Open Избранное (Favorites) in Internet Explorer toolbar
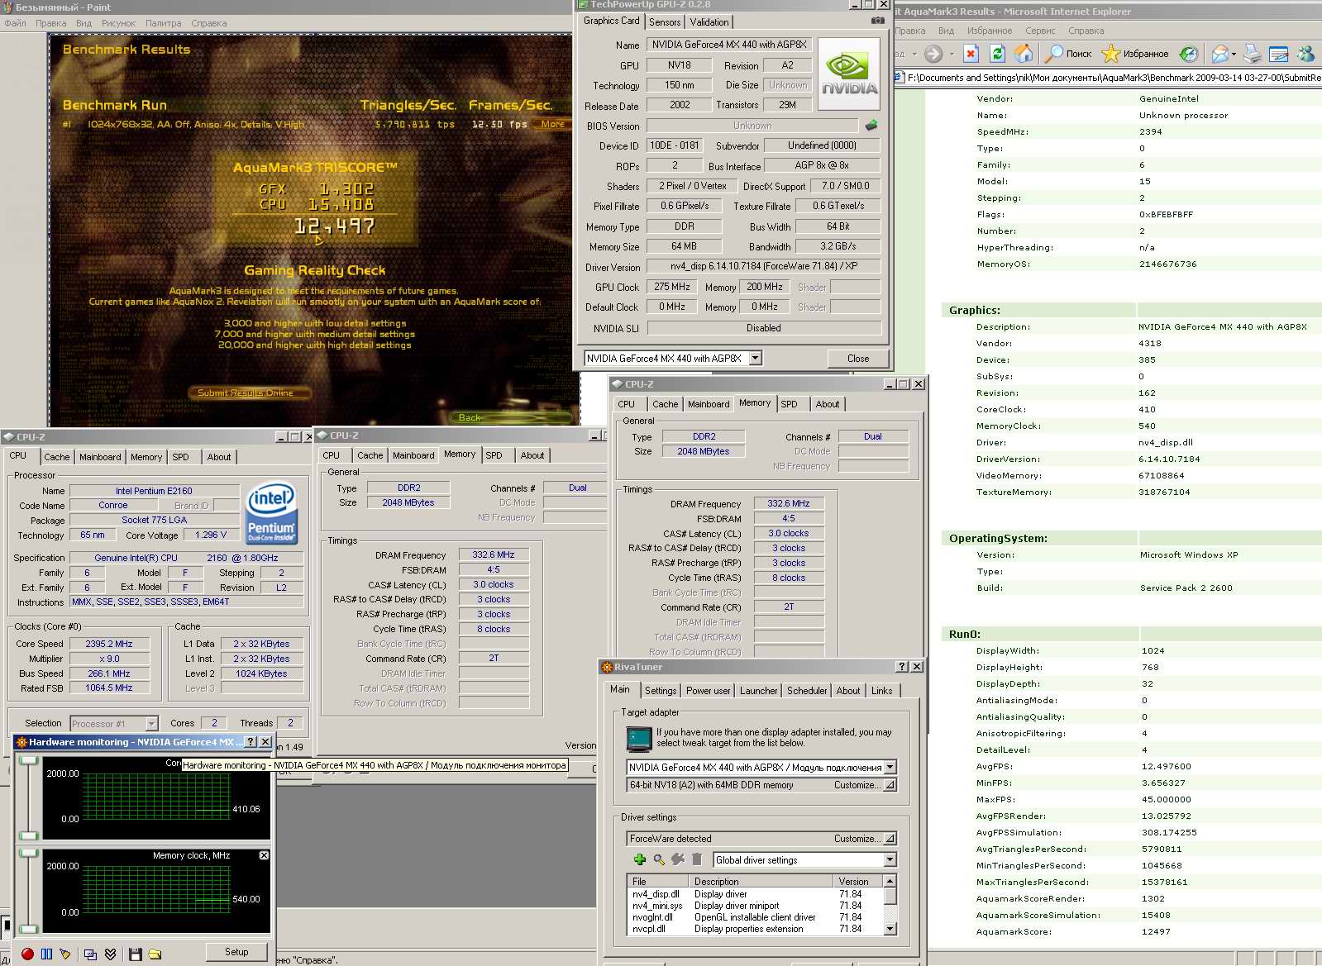This screenshot has width=1322, height=966. [1135, 54]
